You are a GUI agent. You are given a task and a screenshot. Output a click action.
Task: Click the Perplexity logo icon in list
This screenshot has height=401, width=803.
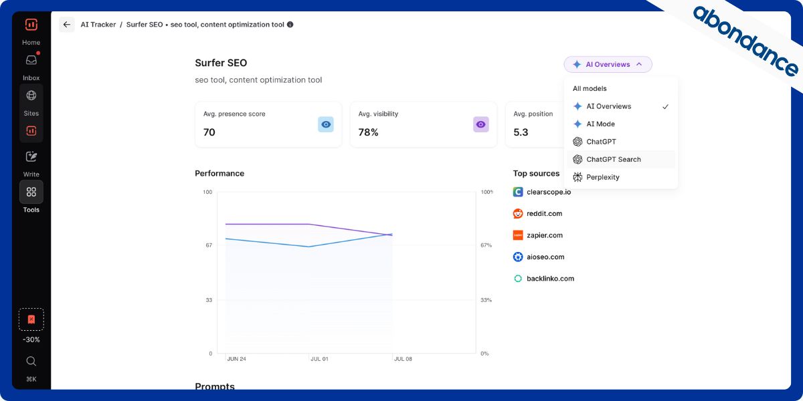[x=577, y=177]
